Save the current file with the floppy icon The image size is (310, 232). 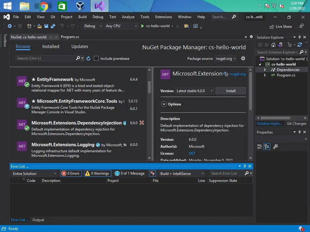pos(46,26)
